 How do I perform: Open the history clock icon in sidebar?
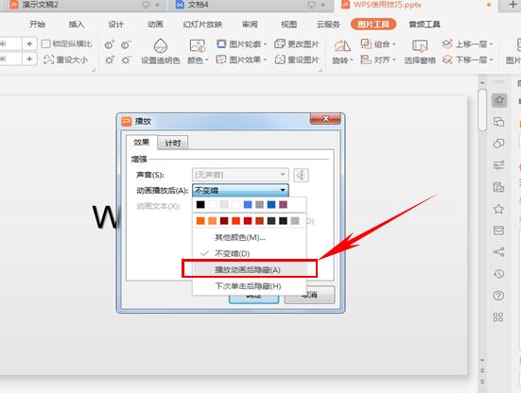(498, 274)
